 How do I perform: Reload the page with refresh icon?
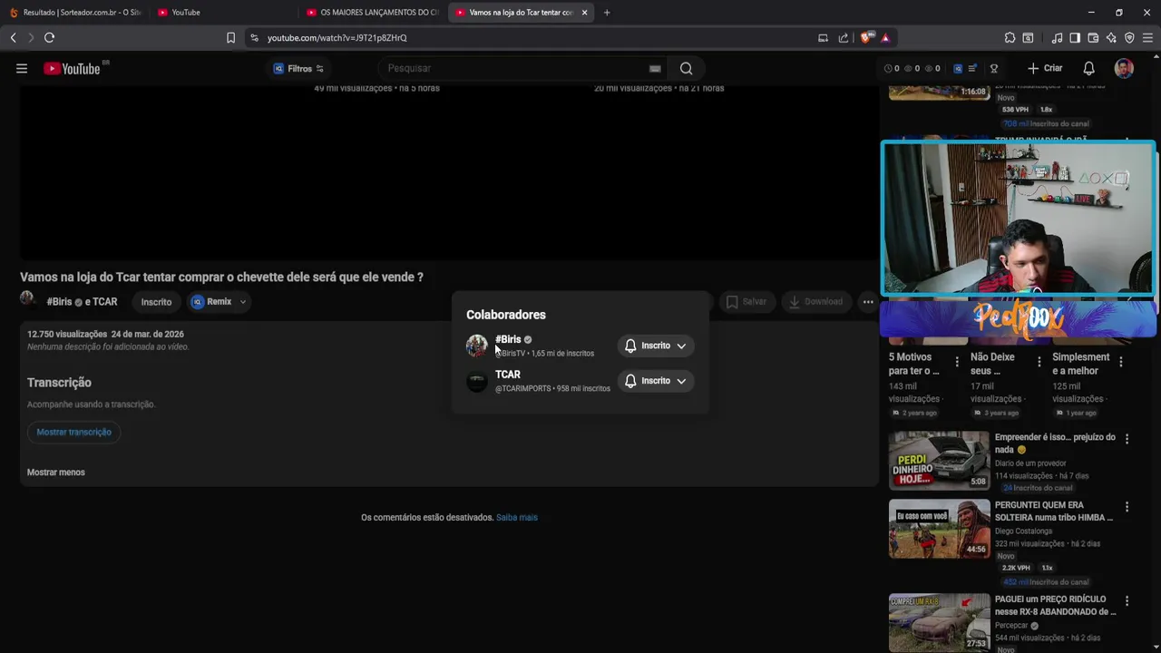(x=49, y=37)
